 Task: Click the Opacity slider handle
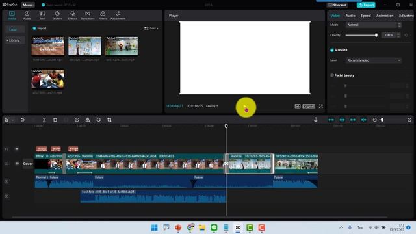(x=376, y=35)
